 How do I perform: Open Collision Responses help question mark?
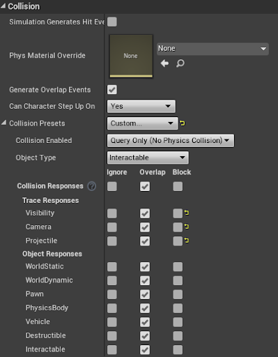click(x=92, y=186)
